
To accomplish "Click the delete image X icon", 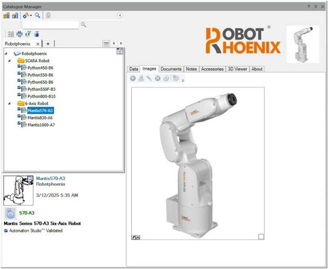I will coord(157,78).
